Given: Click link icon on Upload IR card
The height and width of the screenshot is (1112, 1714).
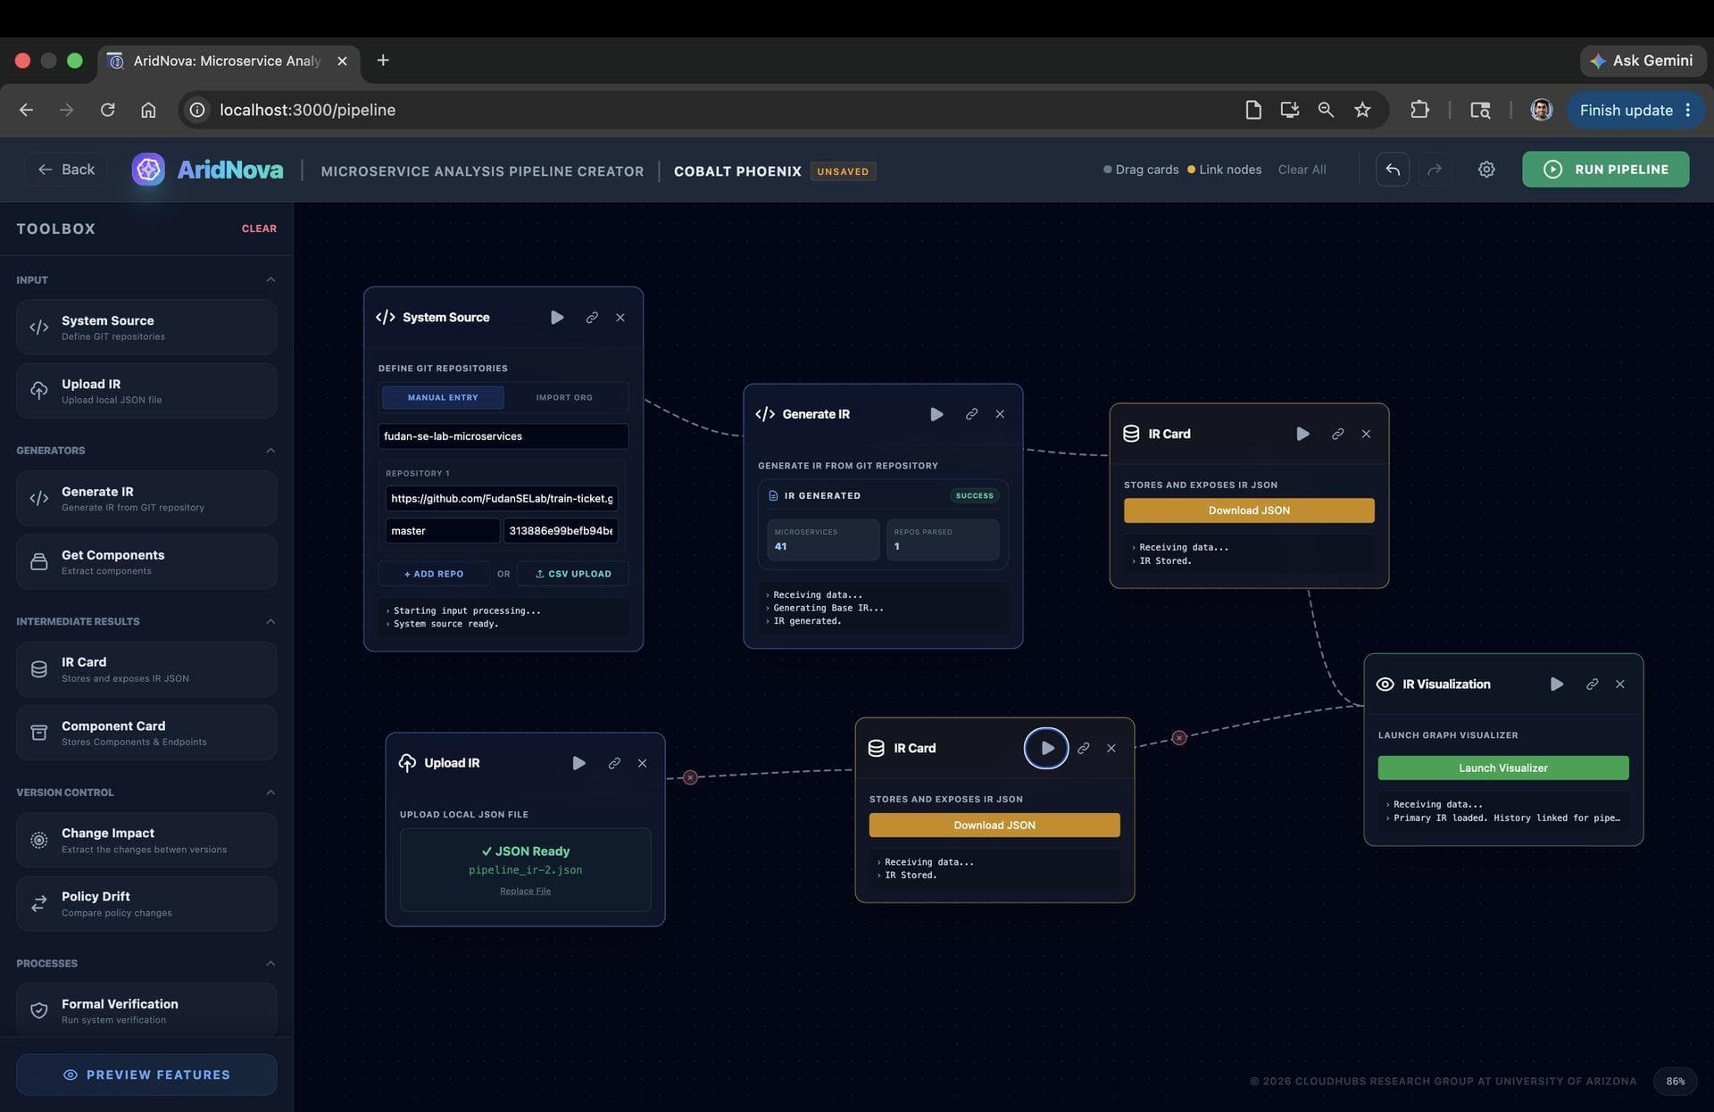Looking at the screenshot, I should tap(614, 763).
